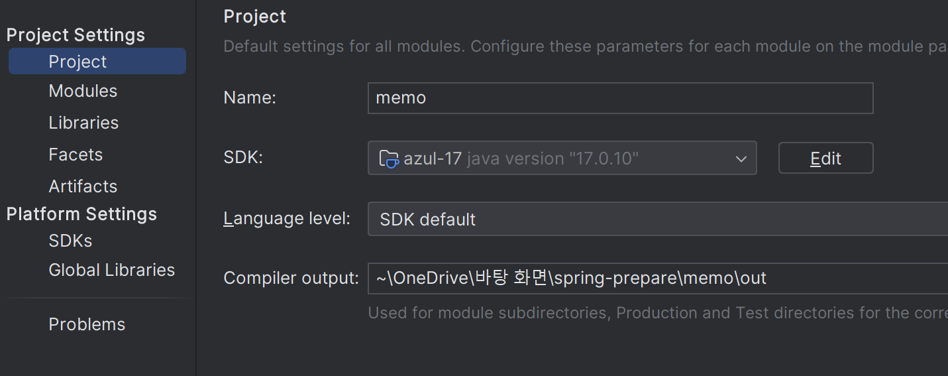The width and height of the screenshot is (948, 376).
Task: Open SDKs under Platform Settings
Action: point(70,241)
